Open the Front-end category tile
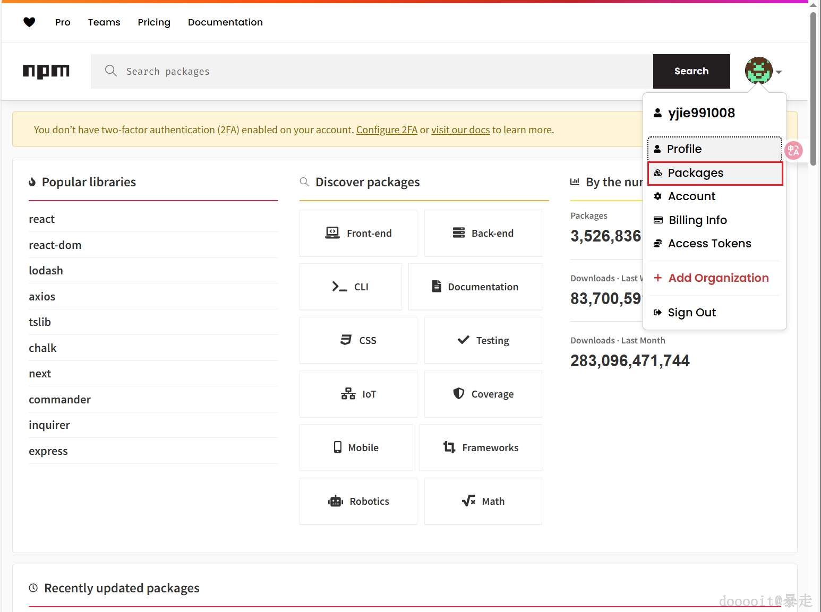Screen dimensions: 821x612 (358, 233)
